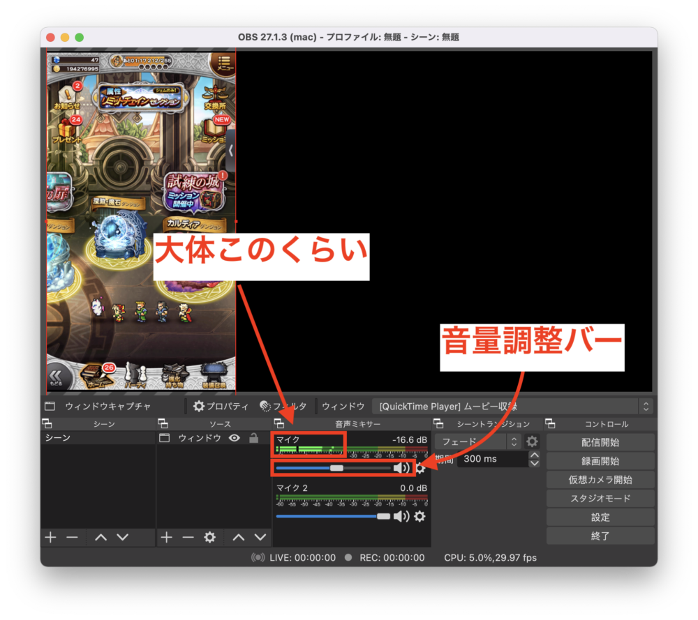Decrease transition duration with down arrow
The height and width of the screenshot is (620, 698).
pos(535,463)
